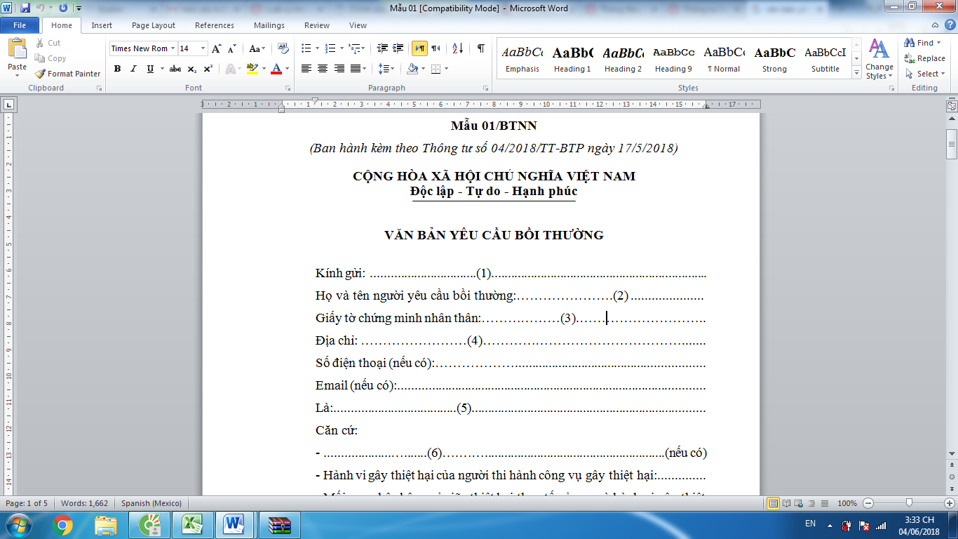Apply strikethrough to text

point(175,69)
